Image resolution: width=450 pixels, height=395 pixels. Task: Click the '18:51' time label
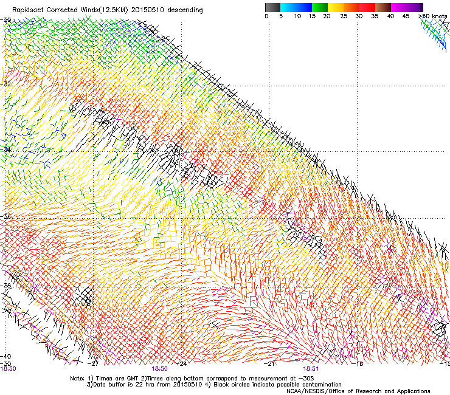click(x=311, y=369)
